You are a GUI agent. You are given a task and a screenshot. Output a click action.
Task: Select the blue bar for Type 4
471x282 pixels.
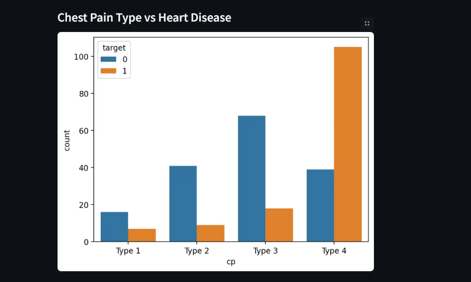320,205
